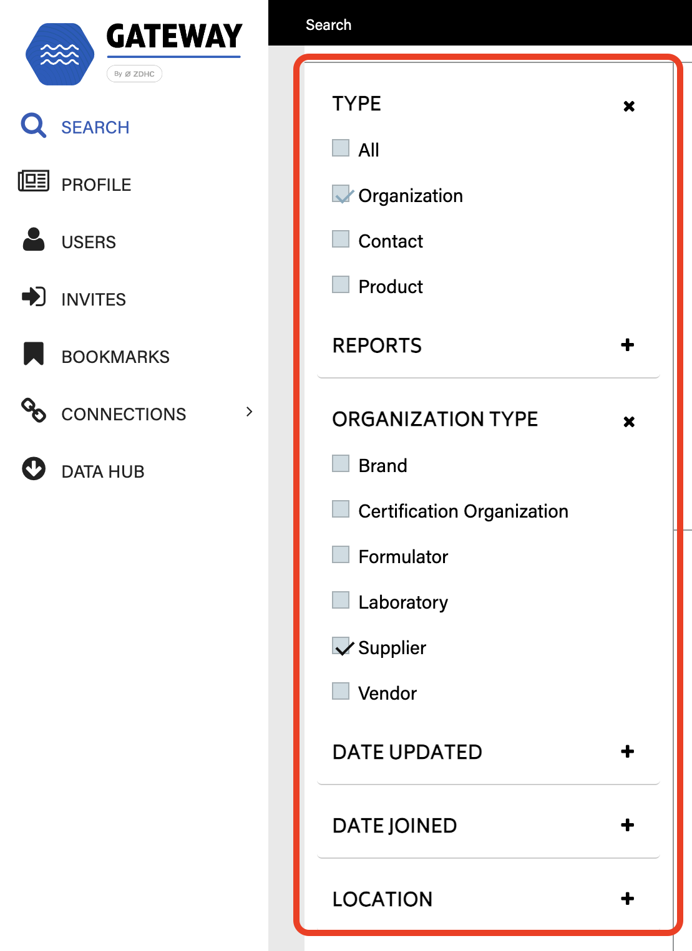This screenshot has width=692, height=951.
Task: Click the Bookmarks ribbon icon
Action: coord(34,354)
